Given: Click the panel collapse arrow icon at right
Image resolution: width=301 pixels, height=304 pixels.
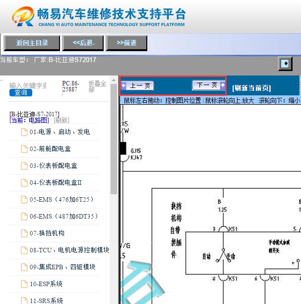Looking at the screenshot, I should point(285,64).
